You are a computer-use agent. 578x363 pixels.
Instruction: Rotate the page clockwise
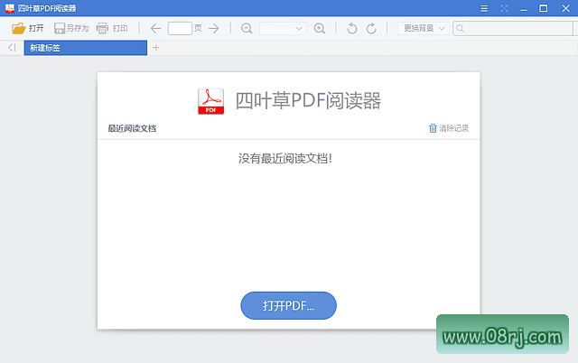pos(371,28)
